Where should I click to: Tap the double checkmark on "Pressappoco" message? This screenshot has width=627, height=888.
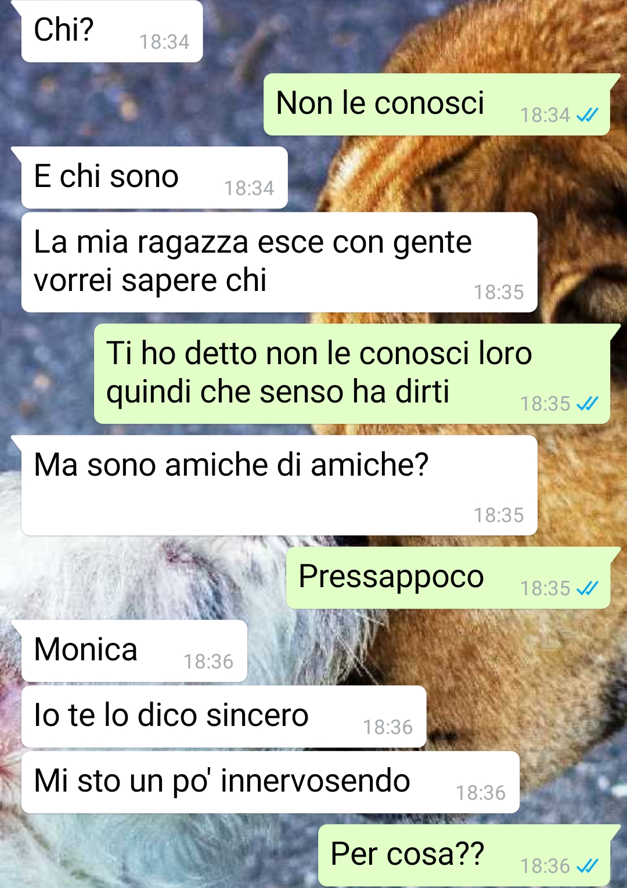pos(587,588)
